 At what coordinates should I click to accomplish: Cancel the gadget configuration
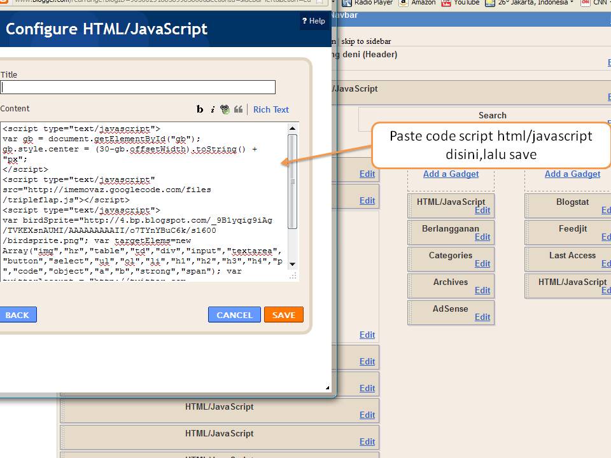234,315
